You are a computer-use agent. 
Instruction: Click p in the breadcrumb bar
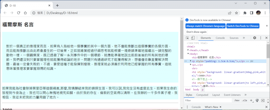tap(202, 90)
